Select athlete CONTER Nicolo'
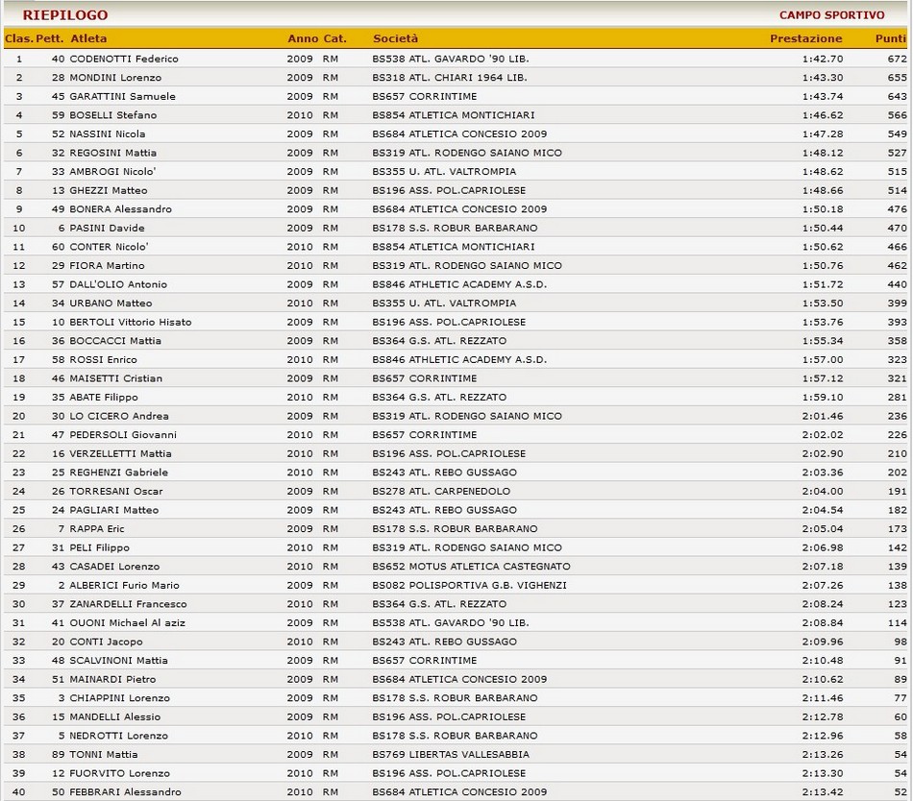 pyautogui.click(x=109, y=247)
